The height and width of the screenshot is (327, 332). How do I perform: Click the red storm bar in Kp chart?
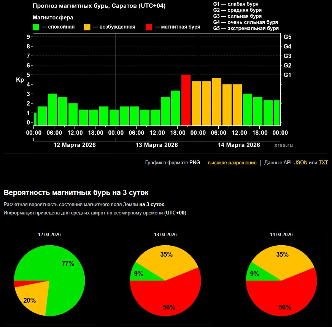186,100
